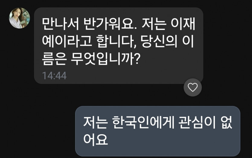The width and height of the screenshot is (252, 158).
Task: Select the sent reply bubble 저는 한국인에게
Action: [x=158, y=131]
